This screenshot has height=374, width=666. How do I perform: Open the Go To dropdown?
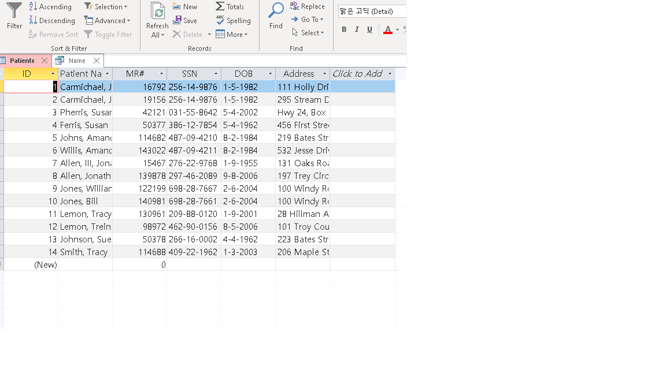(308, 20)
